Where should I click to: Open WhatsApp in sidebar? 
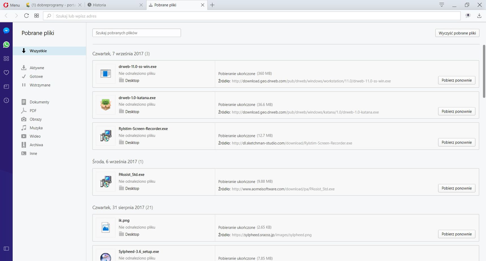6,45
